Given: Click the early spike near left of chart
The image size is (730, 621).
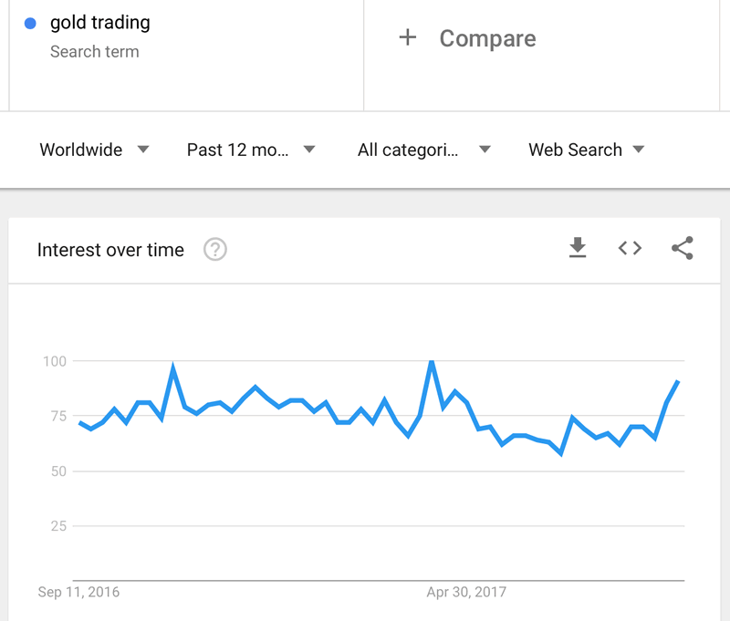Looking at the screenshot, I should [x=173, y=368].
